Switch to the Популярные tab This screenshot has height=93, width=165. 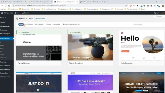(x=39, y=24)
